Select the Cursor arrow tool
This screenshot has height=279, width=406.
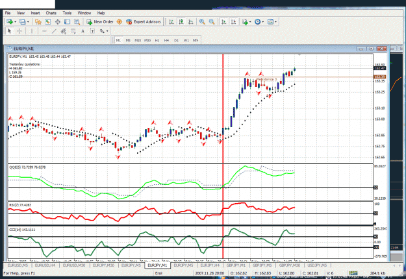[x=10, y=31]
